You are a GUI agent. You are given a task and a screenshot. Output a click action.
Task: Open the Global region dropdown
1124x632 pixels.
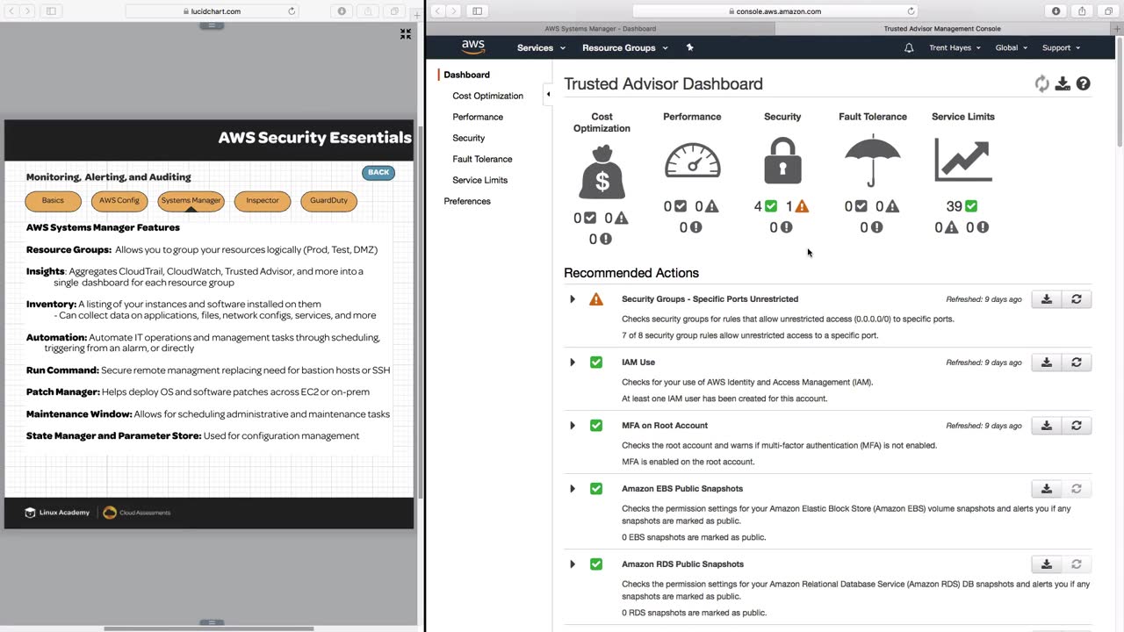coord(1011,47)
